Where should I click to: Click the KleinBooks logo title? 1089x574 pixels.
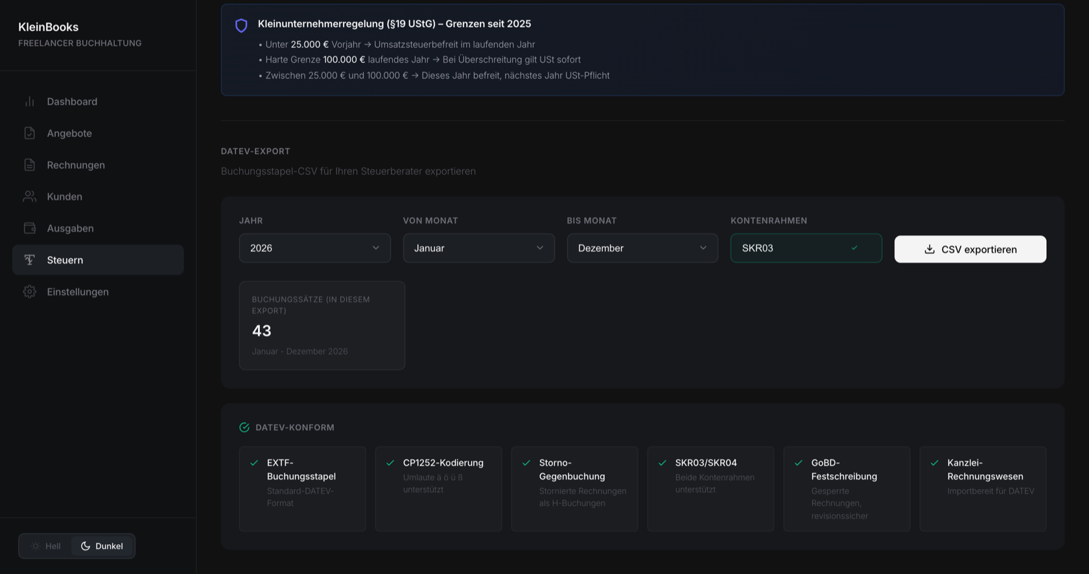click(49, 27)
